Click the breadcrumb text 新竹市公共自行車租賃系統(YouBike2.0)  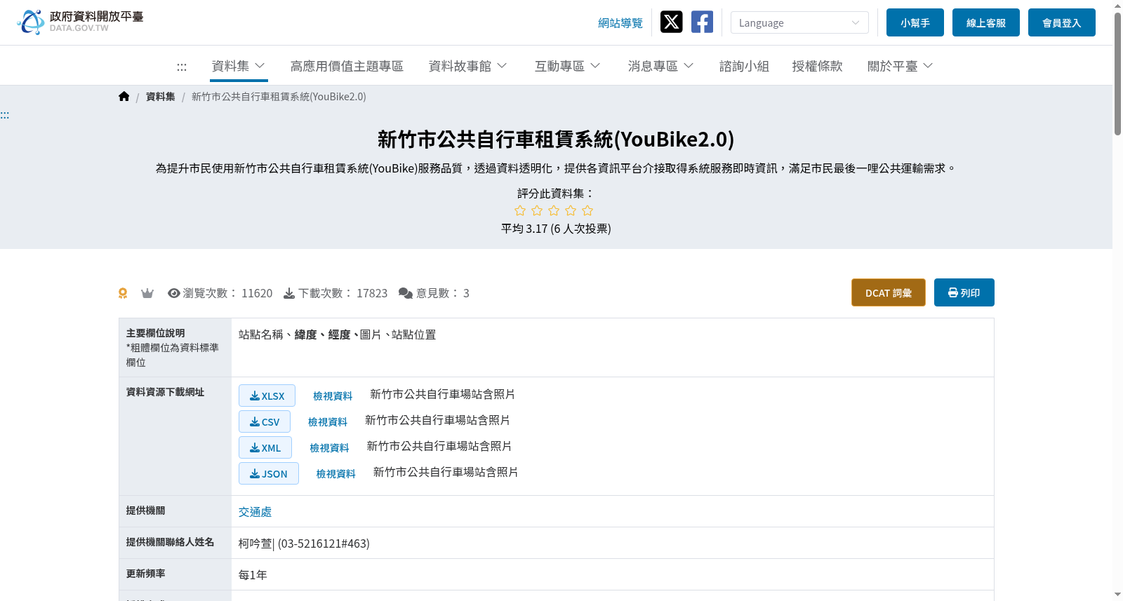279,97
